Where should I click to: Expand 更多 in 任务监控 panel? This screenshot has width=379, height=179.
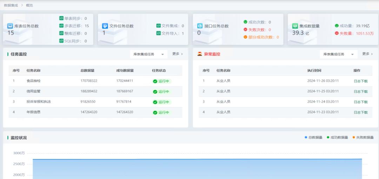point(178,54)
